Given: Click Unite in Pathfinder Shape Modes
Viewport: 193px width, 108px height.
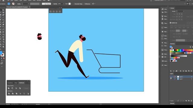Looking at the screenshot, I should tap(9, 88).
